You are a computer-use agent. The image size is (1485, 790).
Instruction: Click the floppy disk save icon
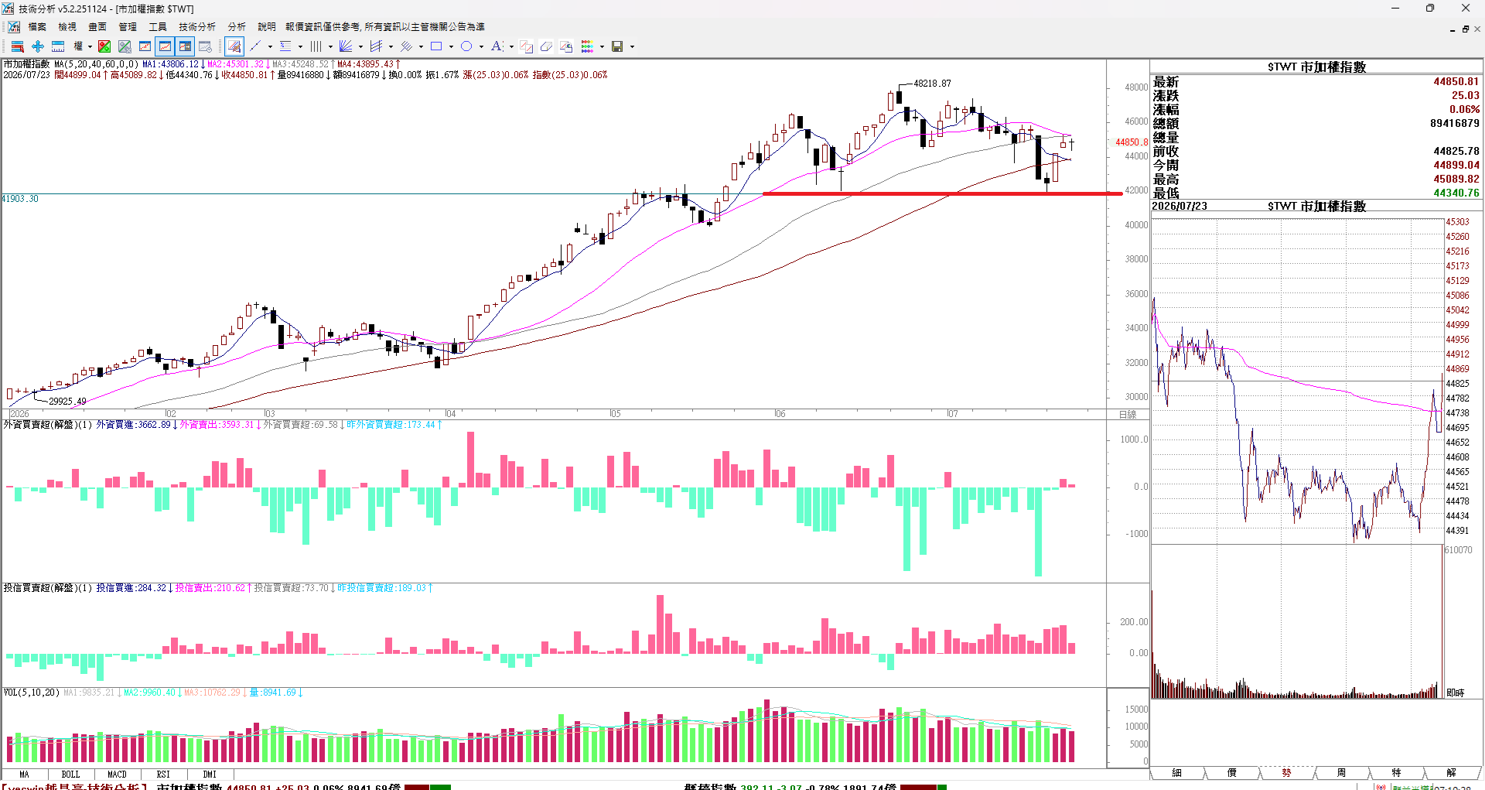tap(617, 46)
